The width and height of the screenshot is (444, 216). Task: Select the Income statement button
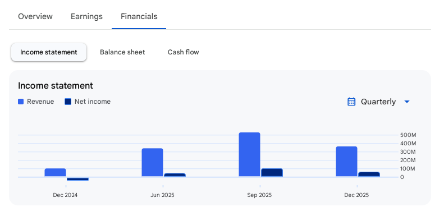coord(49,52)
